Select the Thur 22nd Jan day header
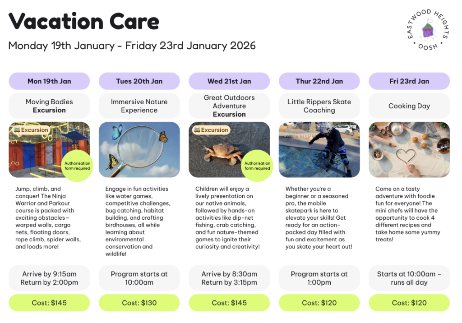Viewport: 462px width, 323px height. pos(319,81)
